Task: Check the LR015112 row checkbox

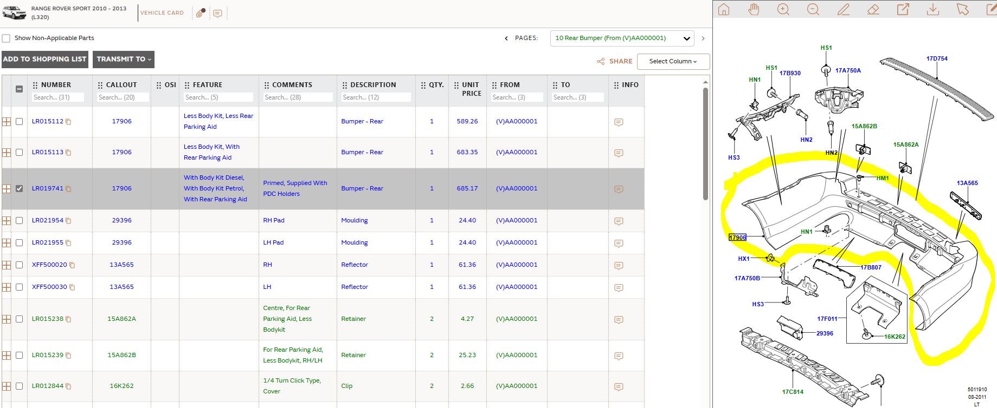Action: click(20, 122)
